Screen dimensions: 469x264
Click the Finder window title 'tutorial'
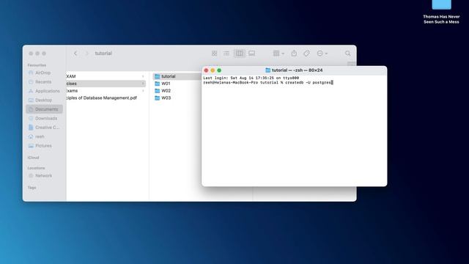(x=103, y=54)
